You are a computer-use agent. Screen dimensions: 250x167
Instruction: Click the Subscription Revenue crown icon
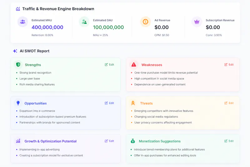click(x=197, y=22)
